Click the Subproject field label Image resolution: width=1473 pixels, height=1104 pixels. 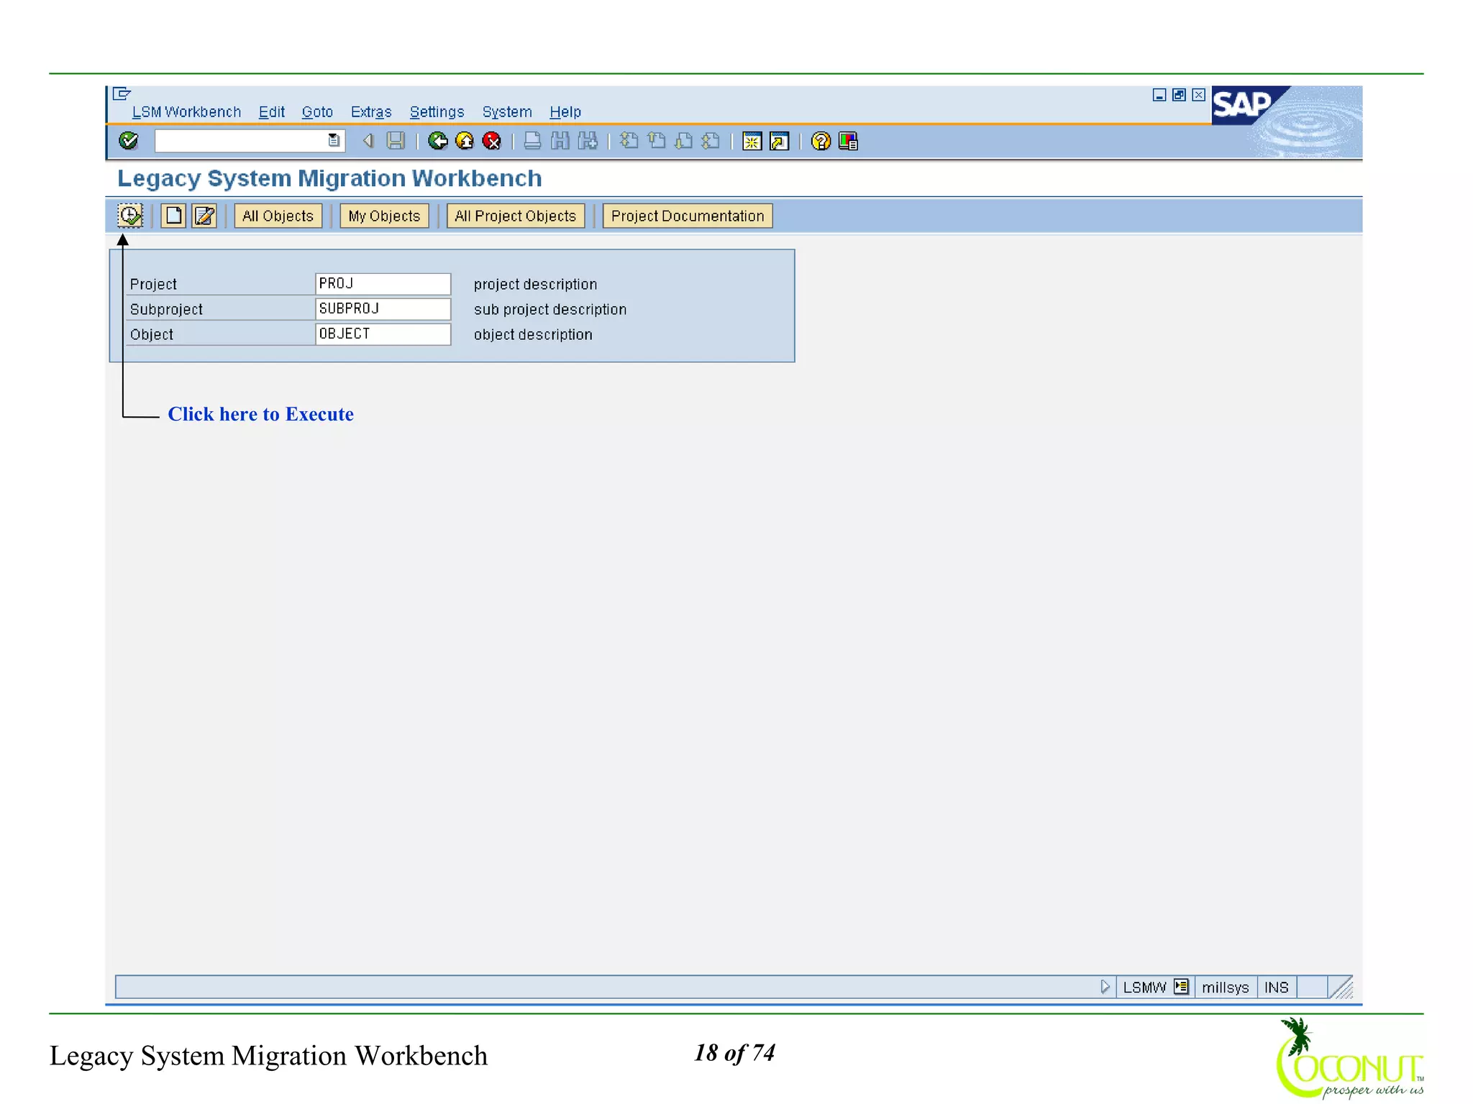coord(166,309)
